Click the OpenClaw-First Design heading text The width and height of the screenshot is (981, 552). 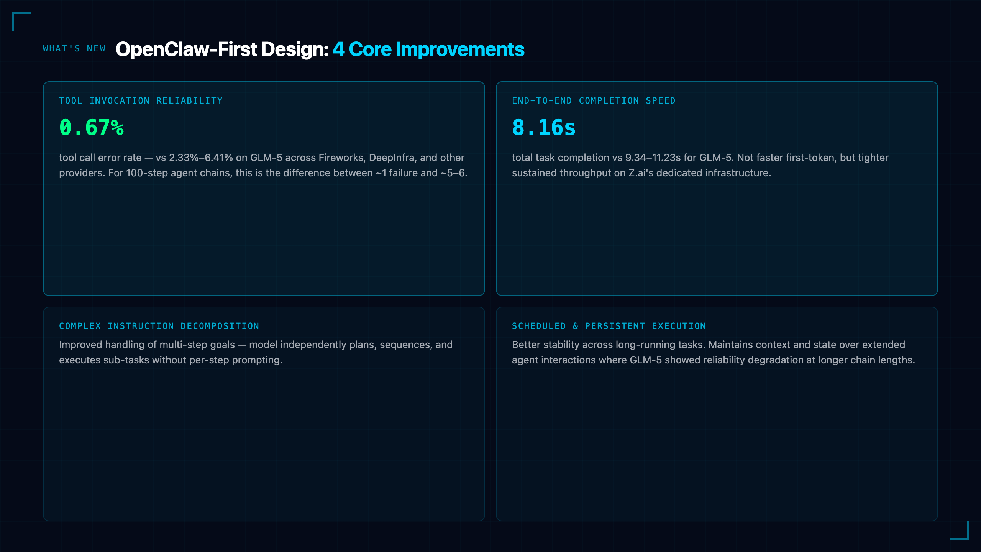[222, 49]
